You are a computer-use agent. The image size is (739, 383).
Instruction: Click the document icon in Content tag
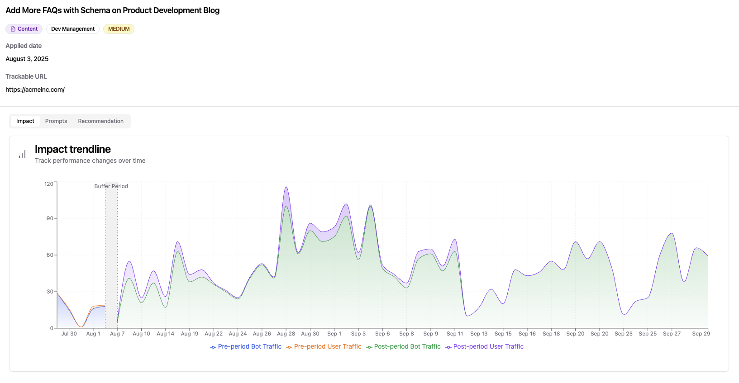13,29
